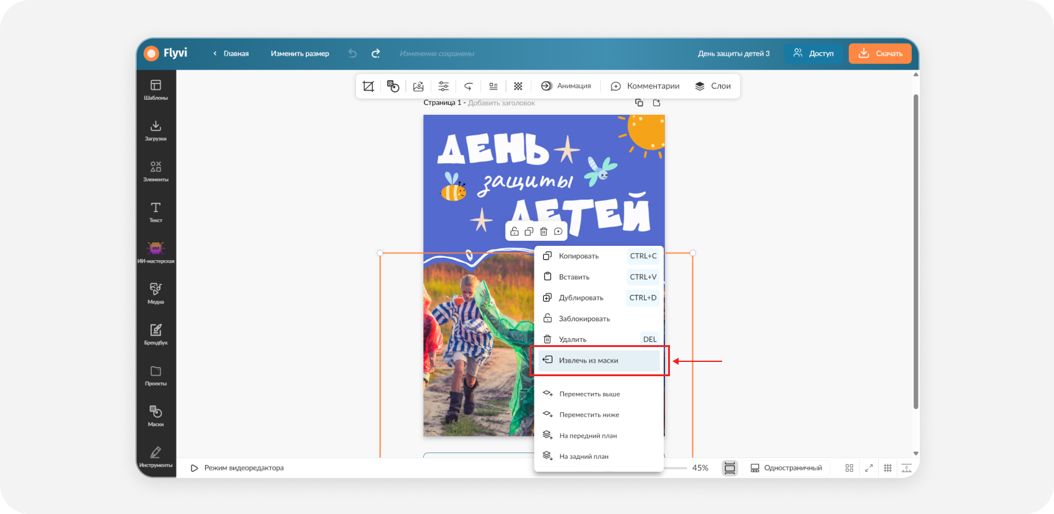1054x514 pixels.
Task: Switch to Одностраничный single-page mode
Action: tap(786, 468)
